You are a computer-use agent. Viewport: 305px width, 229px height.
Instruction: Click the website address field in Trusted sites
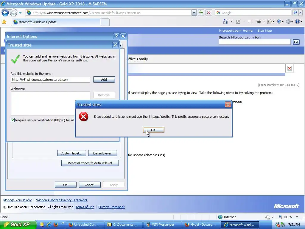click(50, 79)
